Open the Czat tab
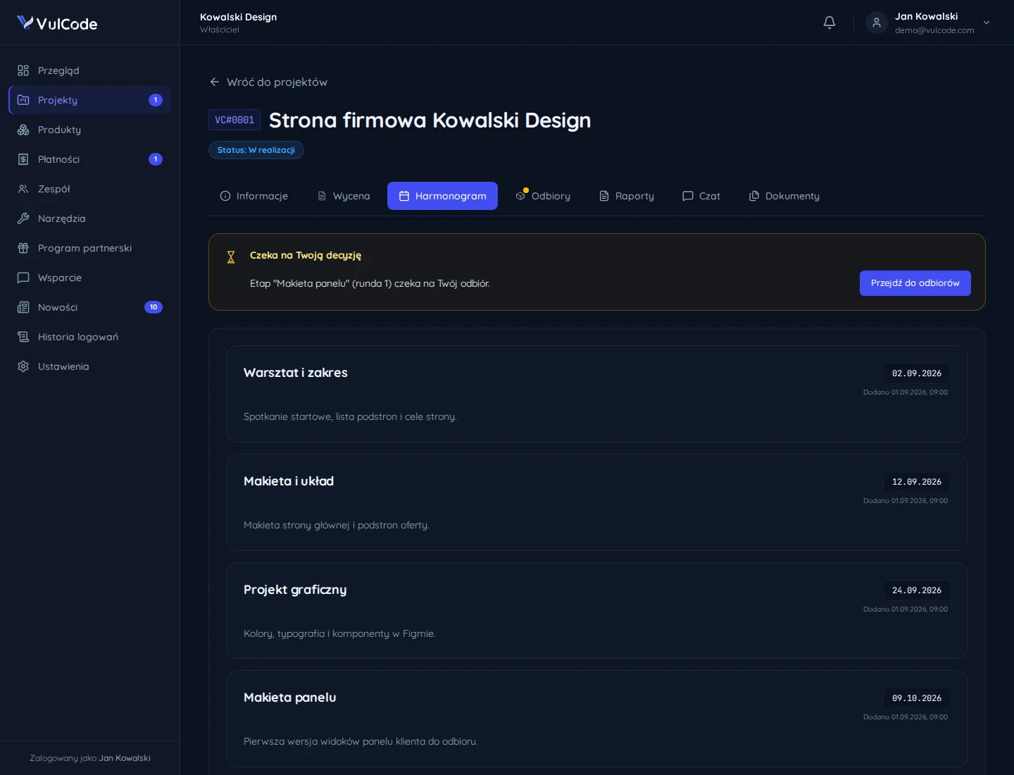Screen dimensions: 1014x775 pyautogui.click(x=701, y=196)
